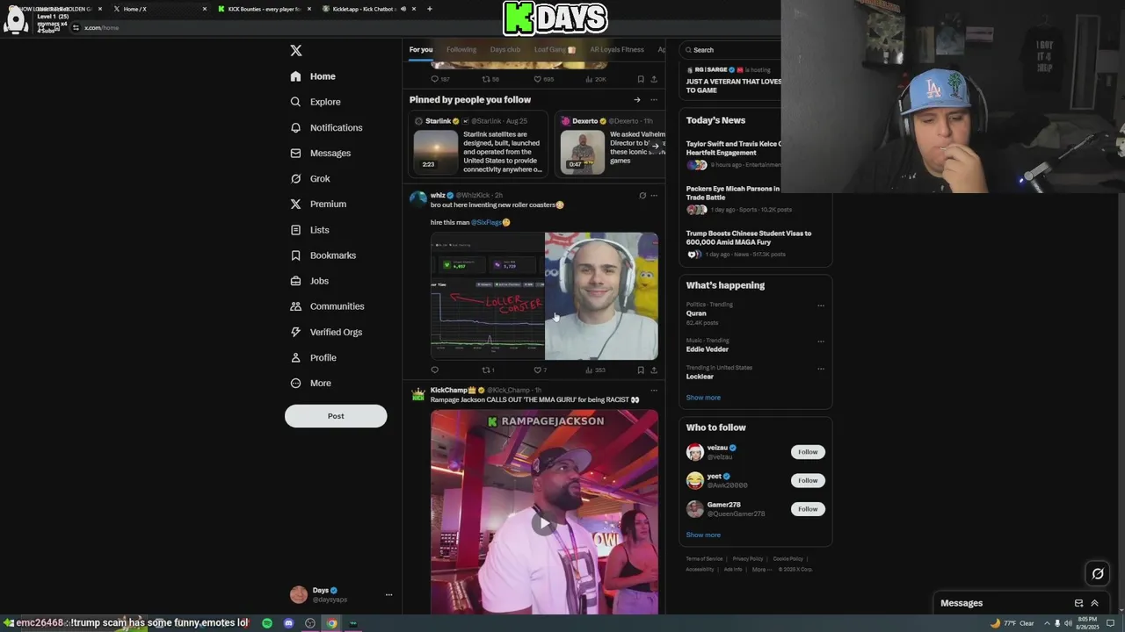1125x632 pixels.
Task: Open Lists from the sidebar
Action: [309, 230]
